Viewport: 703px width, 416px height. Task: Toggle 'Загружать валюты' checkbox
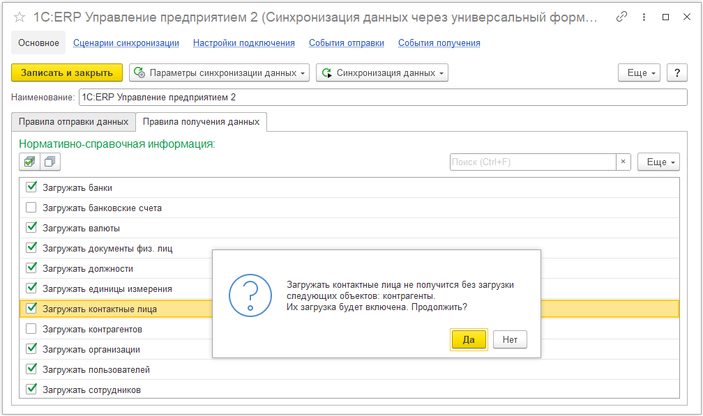click(31, 227)
